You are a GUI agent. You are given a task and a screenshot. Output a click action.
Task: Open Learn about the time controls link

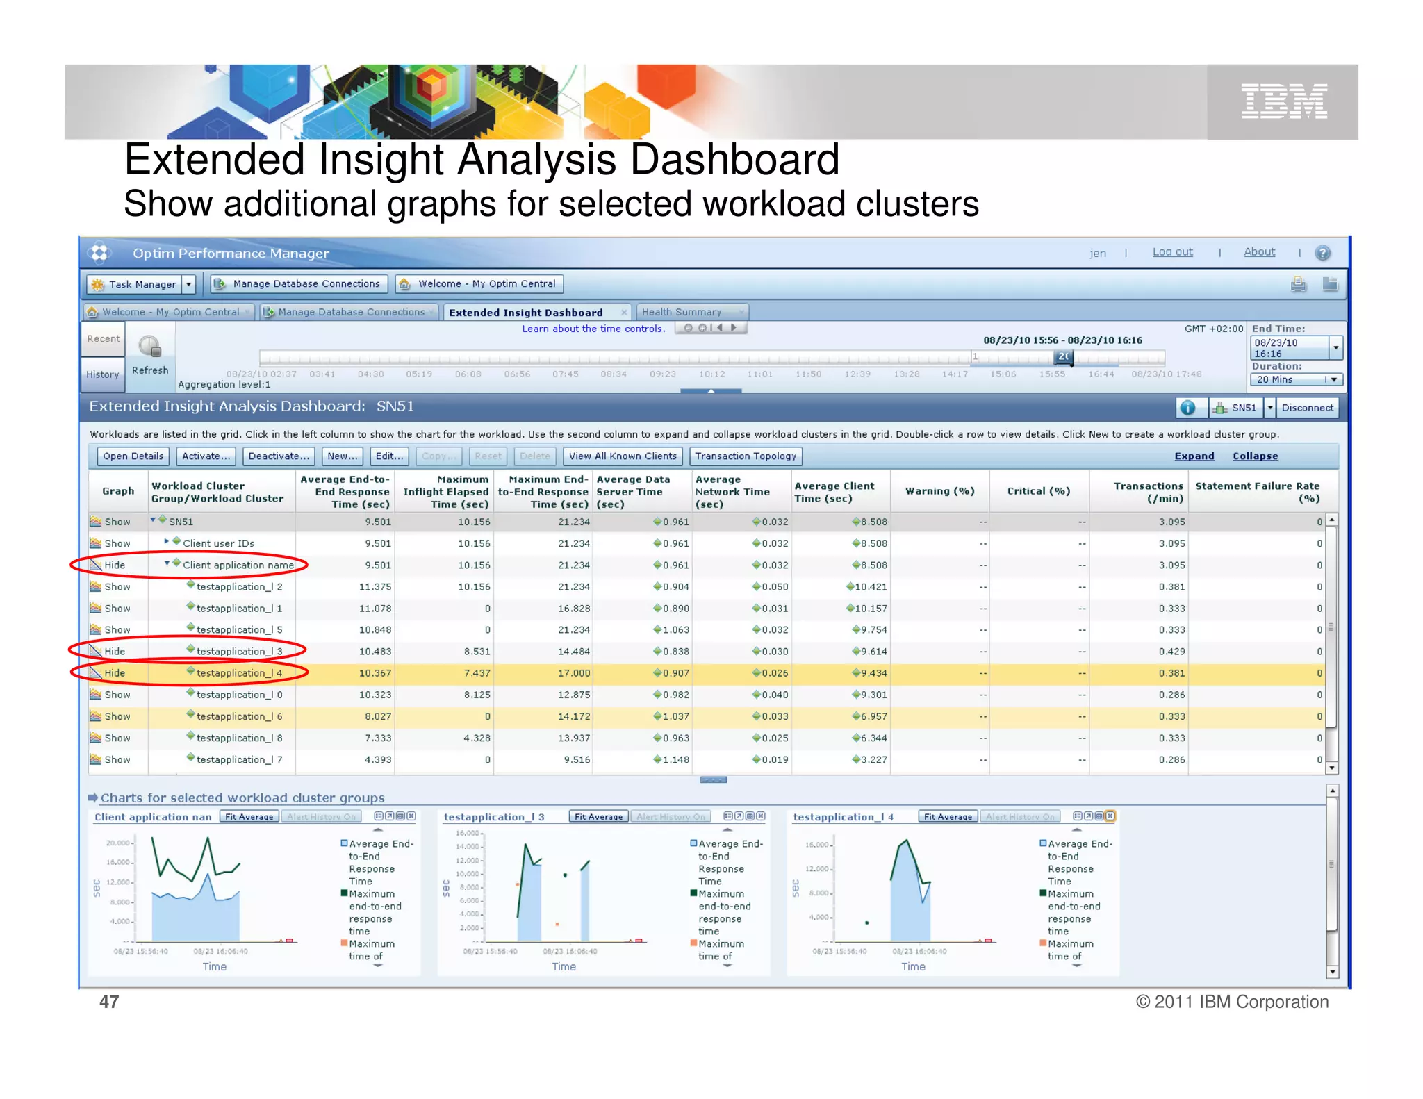593,329
